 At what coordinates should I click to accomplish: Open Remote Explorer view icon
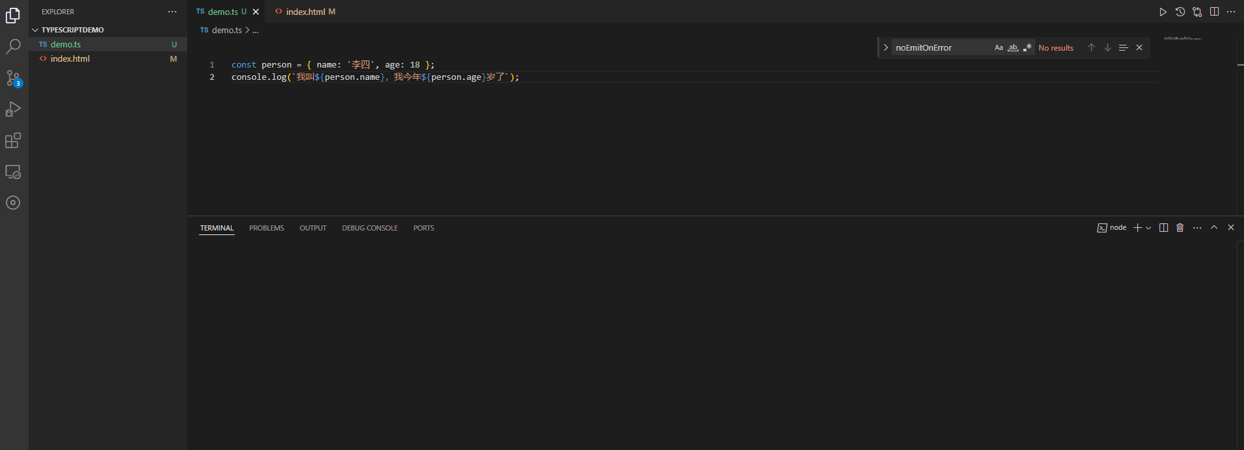(13, 172)
